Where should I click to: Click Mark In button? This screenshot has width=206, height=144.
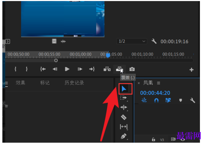click(x=15, y=69)
